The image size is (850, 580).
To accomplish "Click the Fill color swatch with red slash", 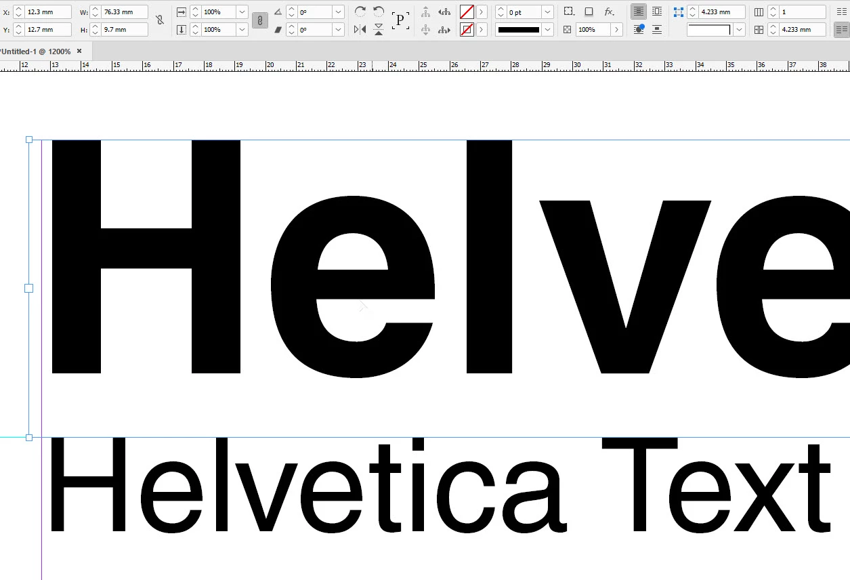I will [x=467, y=12].
